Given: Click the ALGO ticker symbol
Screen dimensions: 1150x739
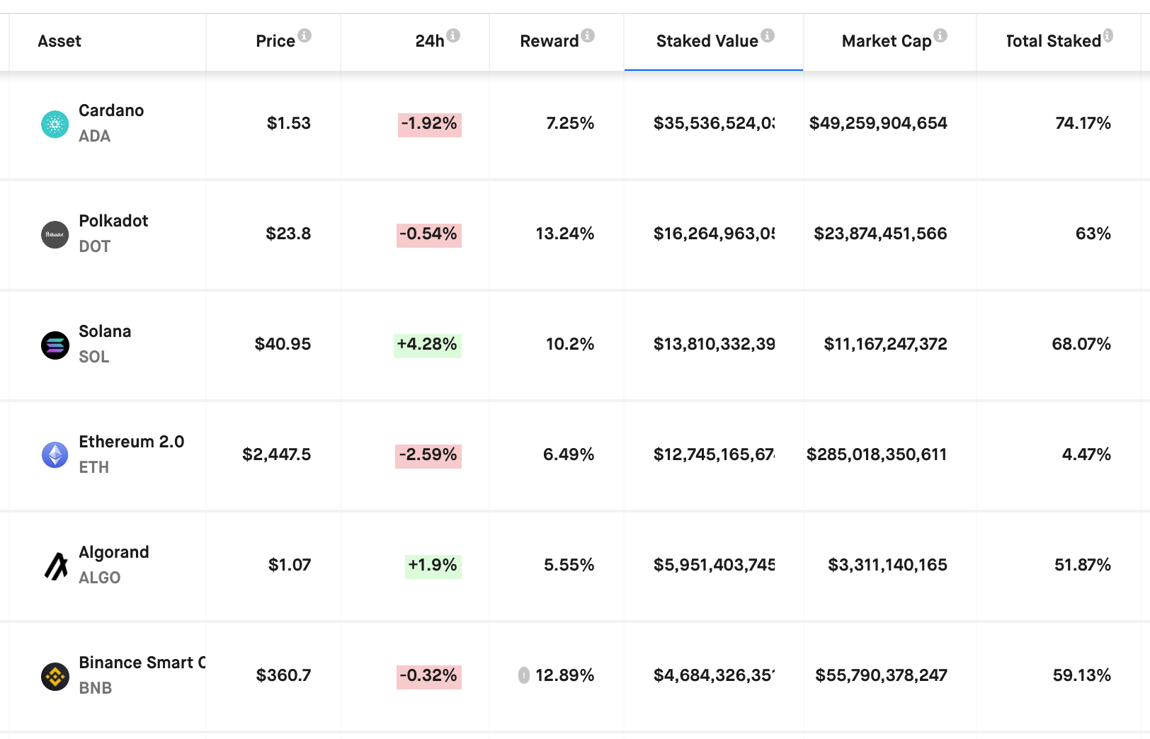Looking at the screenshot, I should tap(100, 578).
